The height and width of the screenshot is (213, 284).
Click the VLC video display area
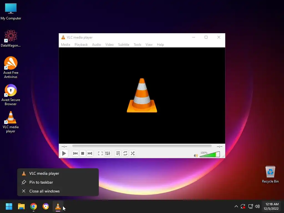tap(142, 95)
